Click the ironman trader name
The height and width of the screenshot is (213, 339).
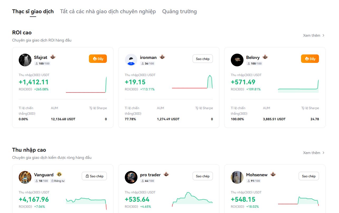tap(148, 57)
